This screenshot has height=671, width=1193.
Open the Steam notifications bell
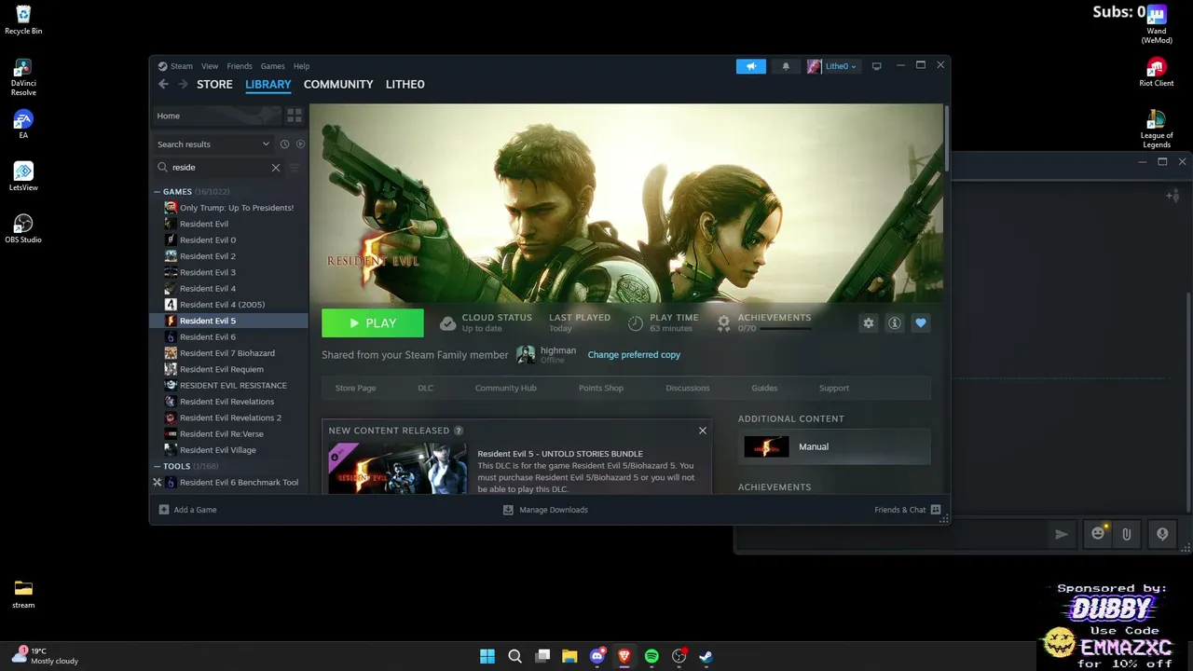pos(786,66)
